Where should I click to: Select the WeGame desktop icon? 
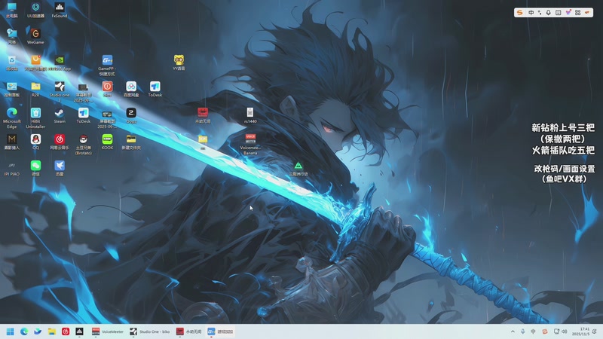35,36
